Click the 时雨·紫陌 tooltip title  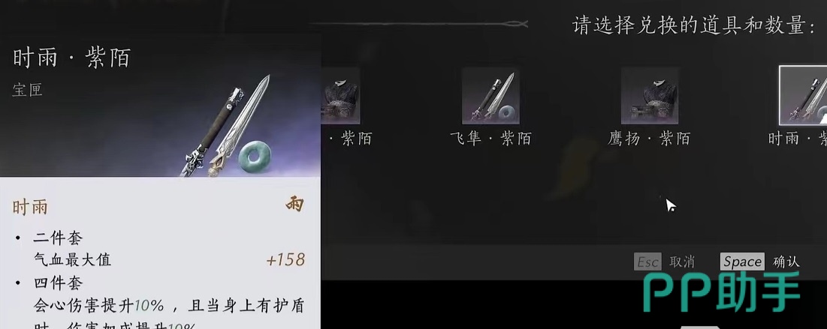click(x=71, y=58)
